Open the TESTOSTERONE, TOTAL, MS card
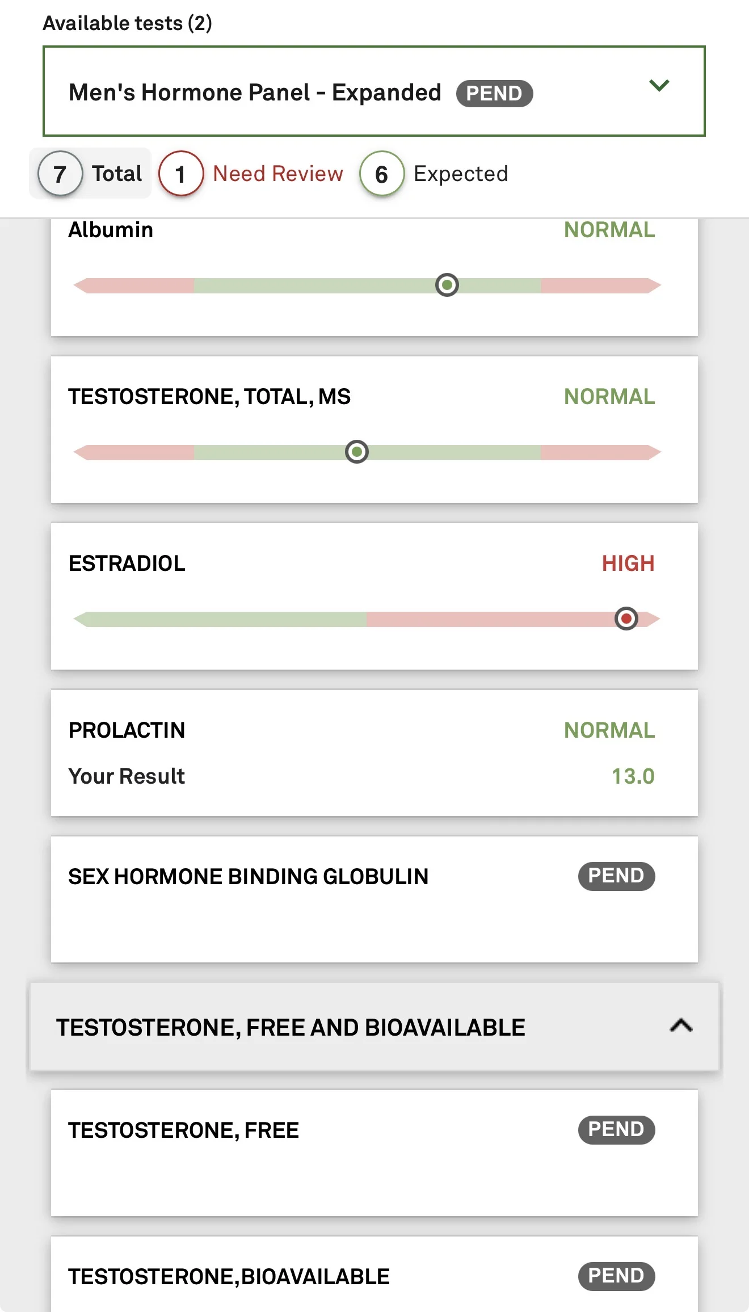This screenshot has width=749, height=1312. pyautogui.click(x=374, y=430)
